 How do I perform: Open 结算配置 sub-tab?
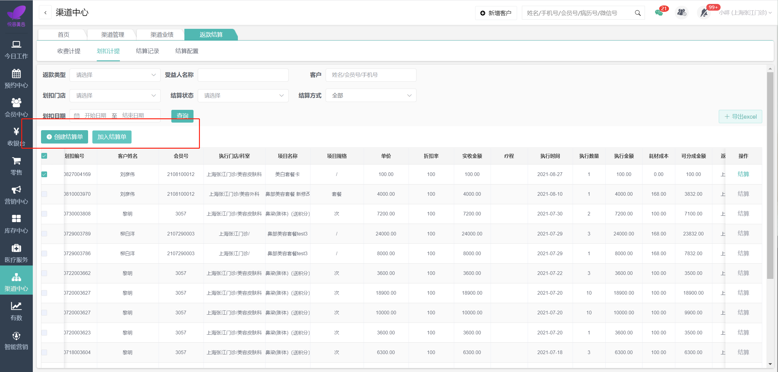[x=187, y=51]
